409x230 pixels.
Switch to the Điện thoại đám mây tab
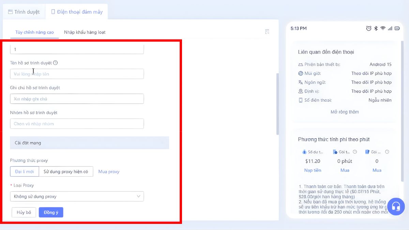(77, 11)
